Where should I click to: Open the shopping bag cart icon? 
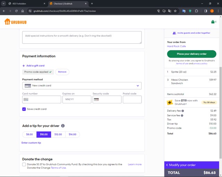tap(213, 22)
